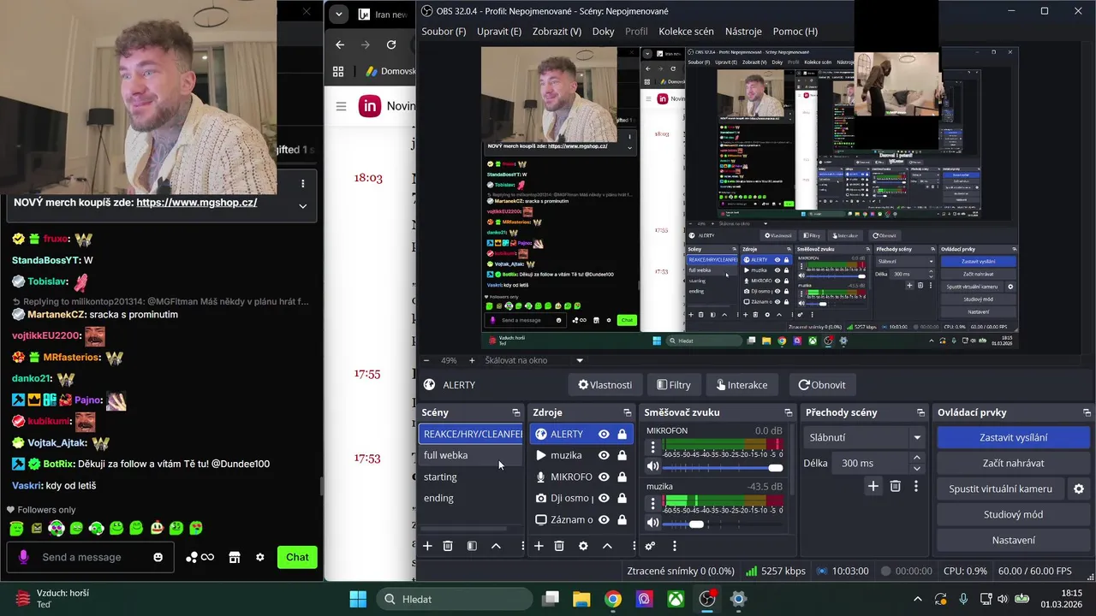Remove the selected source with the trash icon
The image size is (1096, 616).
click(559, 546)
